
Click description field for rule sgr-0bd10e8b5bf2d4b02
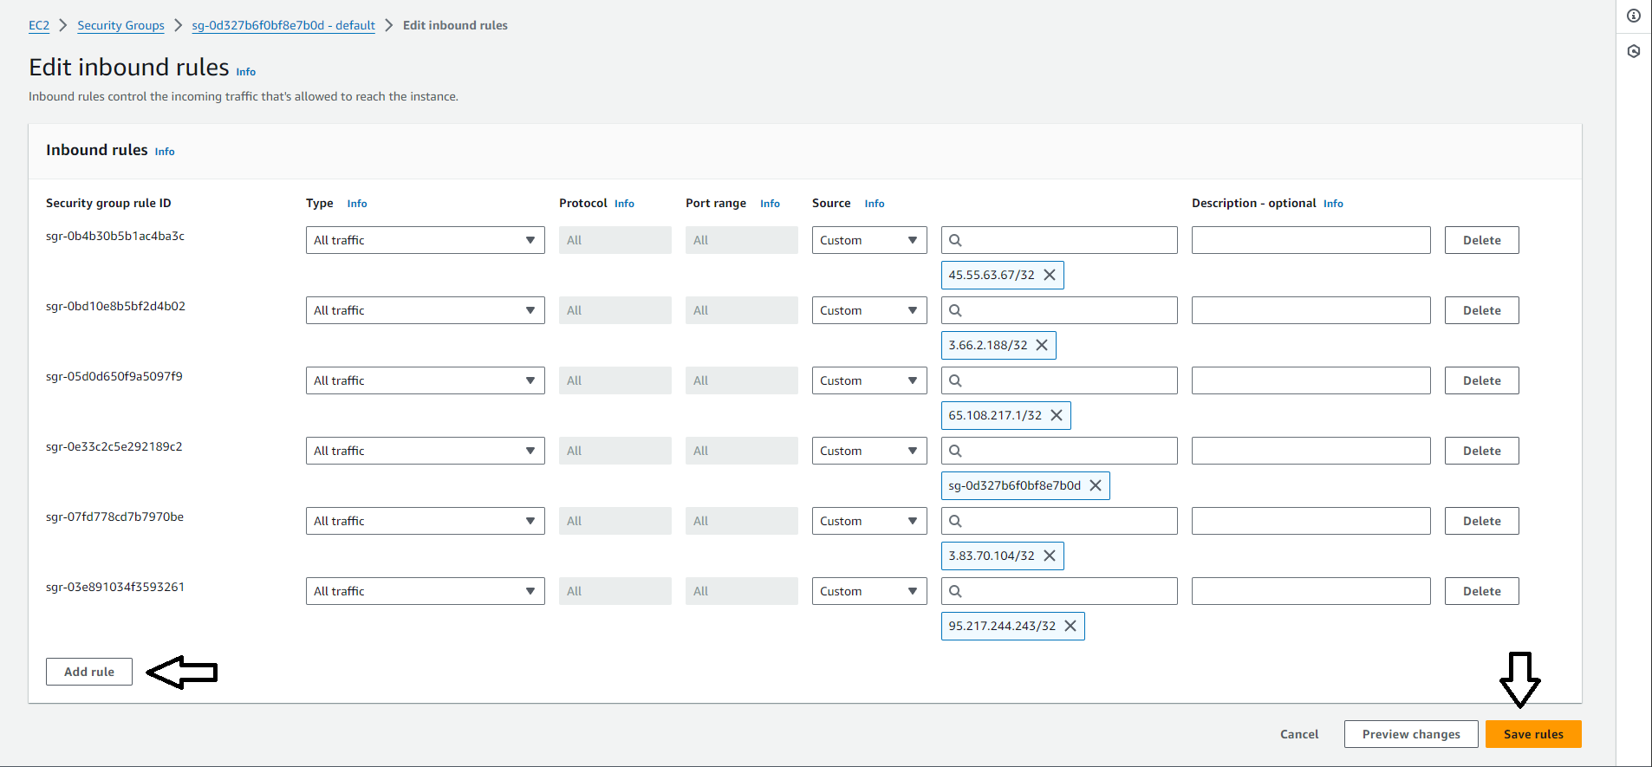tap(1311, 310)
